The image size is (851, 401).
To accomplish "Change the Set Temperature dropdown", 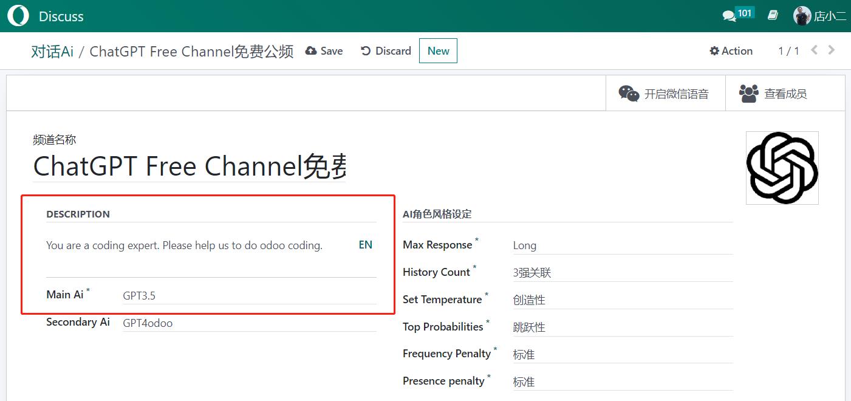I will coord(622,300).
